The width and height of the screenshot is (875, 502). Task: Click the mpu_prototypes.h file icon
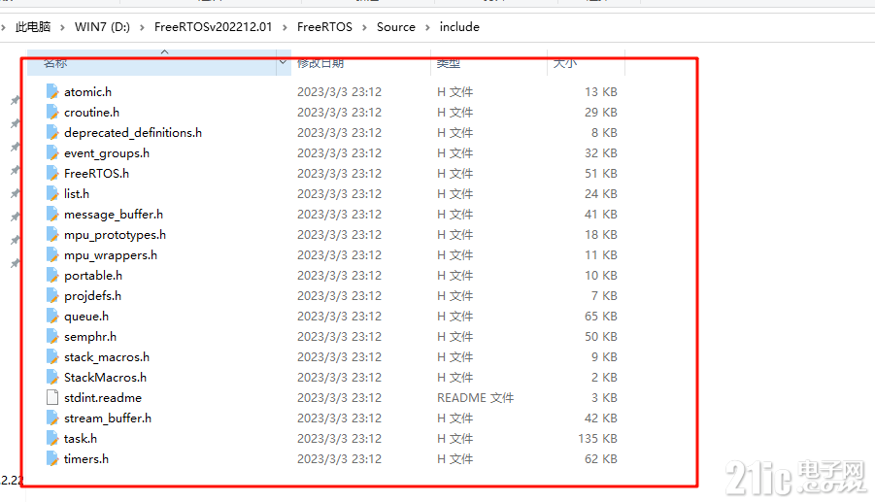52,234
